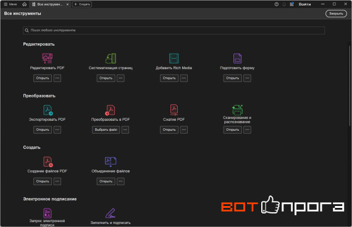Open Сжатие PDF with Открыть button
The image size is (352, 227).
click(169, 130)
